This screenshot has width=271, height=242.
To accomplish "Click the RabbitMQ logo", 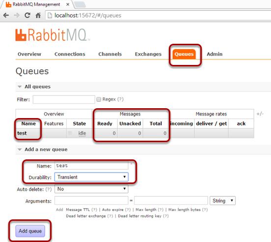I will click(x=52, y=35).
